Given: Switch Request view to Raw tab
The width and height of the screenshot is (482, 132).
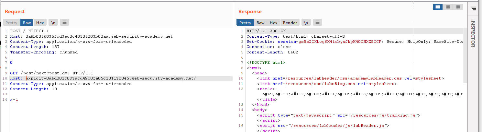Looking at the screenshot, I should [27, 23].
